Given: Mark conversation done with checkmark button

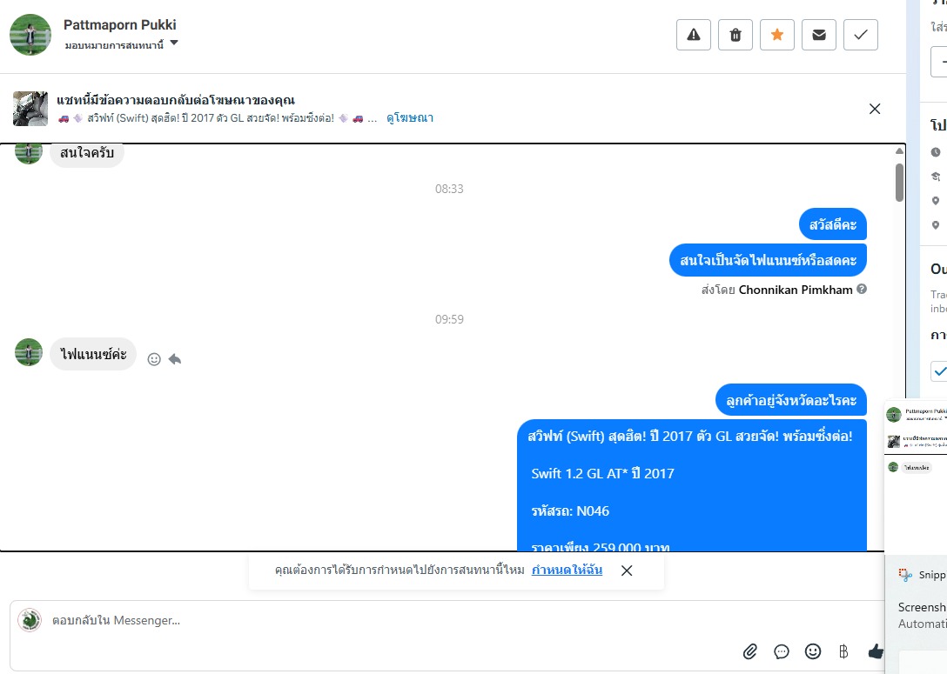Looking at the screenshot, I should click(860, 35).
